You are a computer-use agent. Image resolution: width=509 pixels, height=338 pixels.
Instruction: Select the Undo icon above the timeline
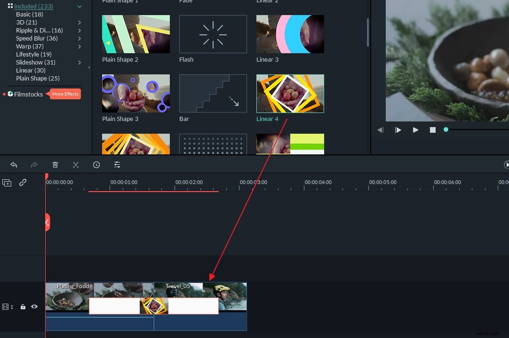click(x=14, y=164)
